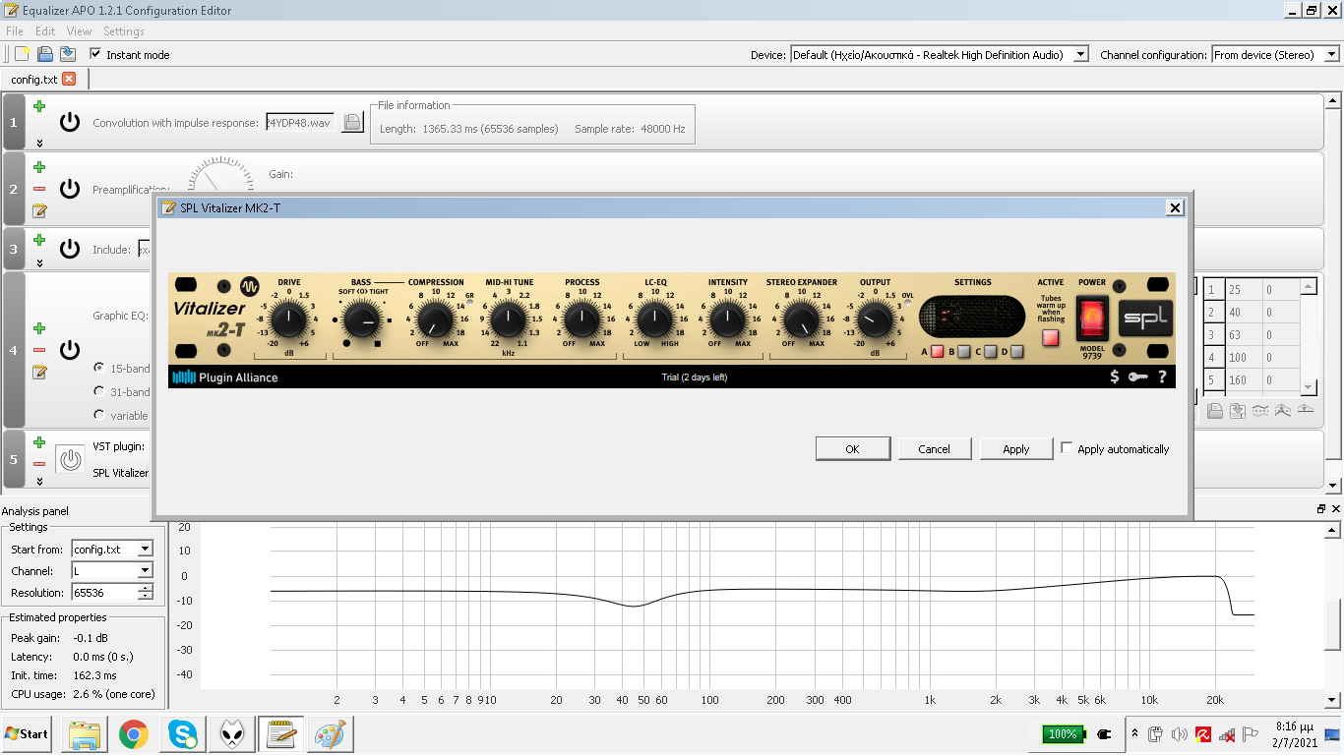The height and width of the screenshot is (755, 1344).
Task: Select settings preset B button
Action: [963, 351]
